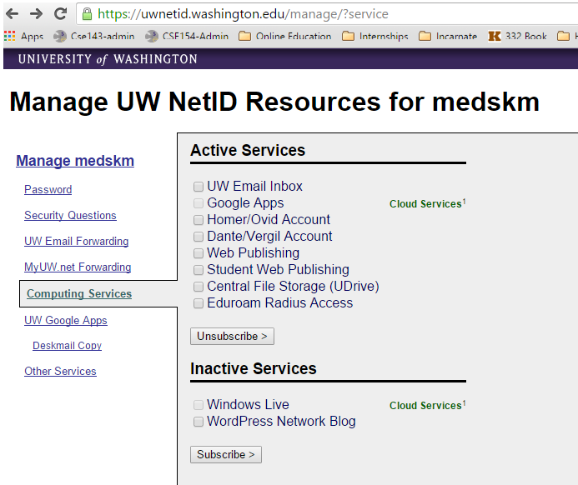Check the UW Email Inbox checkbox

[199, 187]
